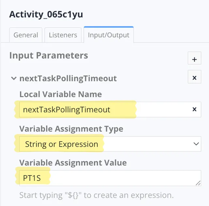
Task: Click the Local Variable Name label
Action: coord(60,94)
